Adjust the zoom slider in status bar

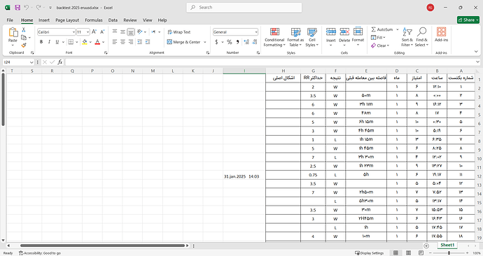click(449, 253)
